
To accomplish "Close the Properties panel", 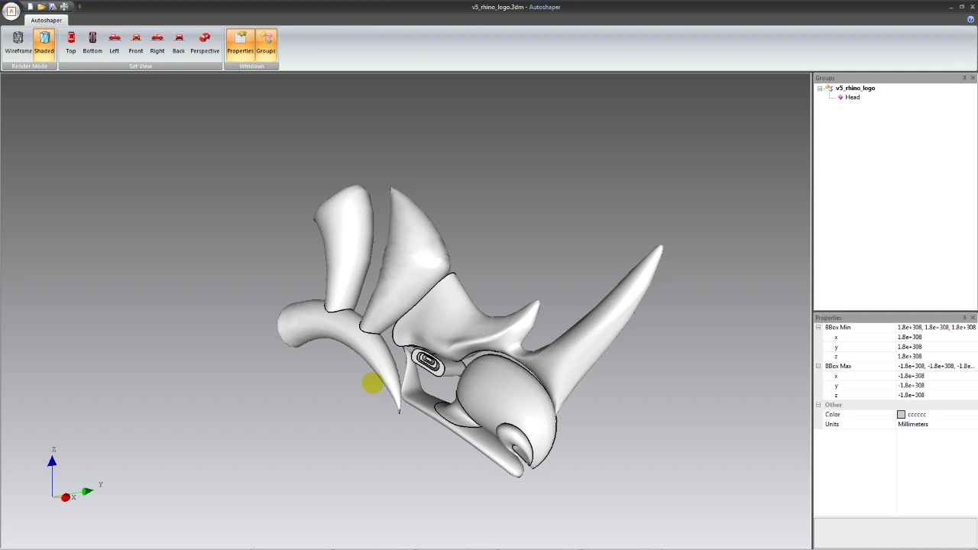I will 973,318.
